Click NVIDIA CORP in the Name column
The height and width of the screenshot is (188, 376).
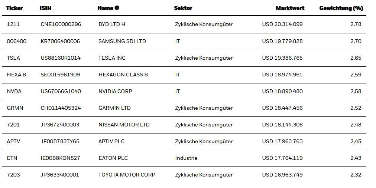[115, 91]
